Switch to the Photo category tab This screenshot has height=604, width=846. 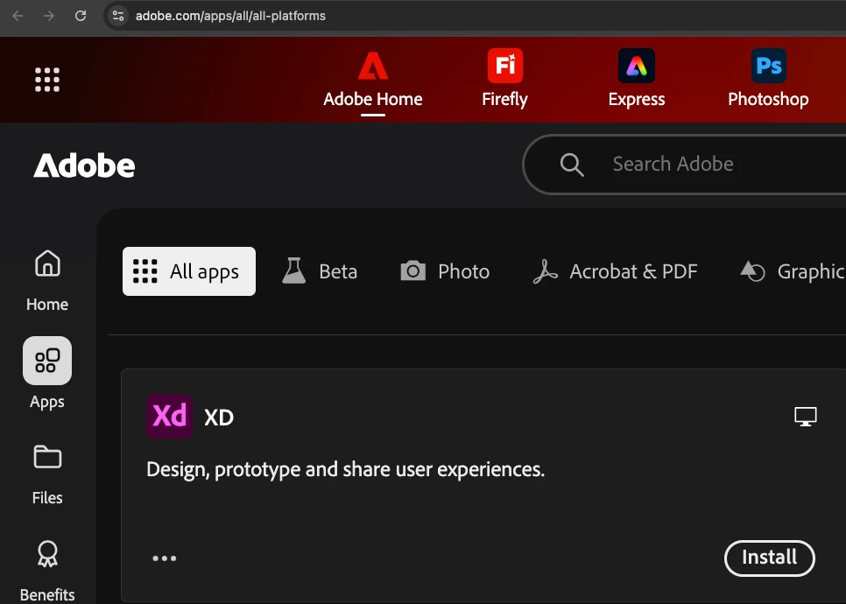pos(445,271)
